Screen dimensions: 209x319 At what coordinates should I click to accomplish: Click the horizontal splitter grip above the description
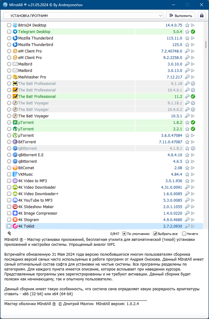pyautogui.click(x=104, y=230)
